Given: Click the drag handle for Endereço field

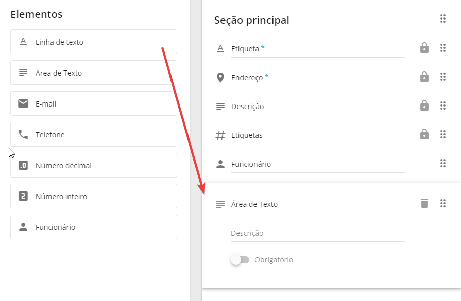Looking at the screenshot, I should (x=442, y=77).
